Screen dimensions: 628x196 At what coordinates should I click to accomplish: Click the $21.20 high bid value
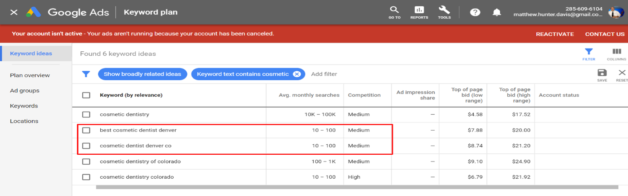[x=521, y=146]
